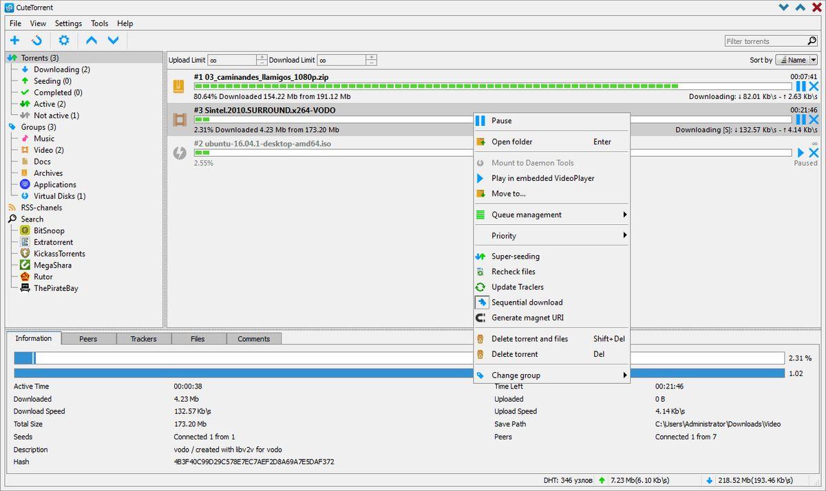Select the BitSnoop search engine
The image size is (826, 491).
pos(49,230)
